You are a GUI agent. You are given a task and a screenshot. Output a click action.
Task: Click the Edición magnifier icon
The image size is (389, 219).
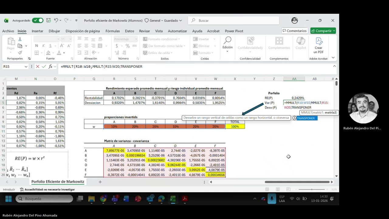click(x=227, y=40)
